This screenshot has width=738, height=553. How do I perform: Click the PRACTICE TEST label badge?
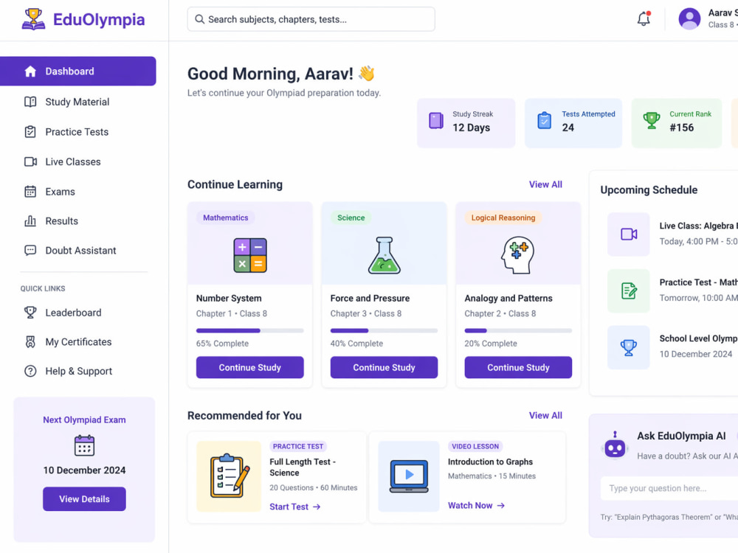pos(298,446)
